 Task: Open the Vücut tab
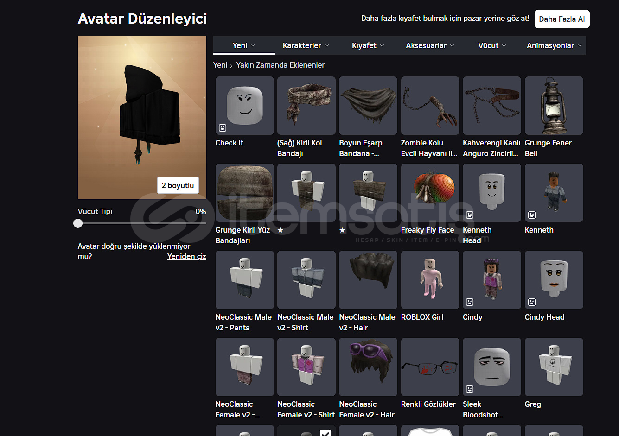click(x=491, y=45)
